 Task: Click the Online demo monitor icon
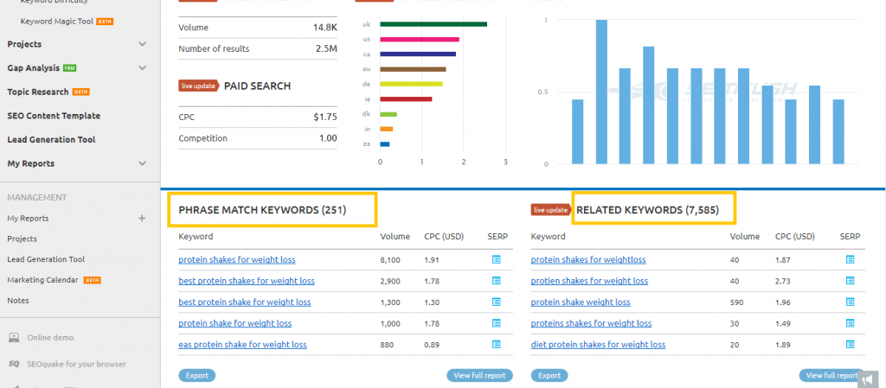pos(14,338)
